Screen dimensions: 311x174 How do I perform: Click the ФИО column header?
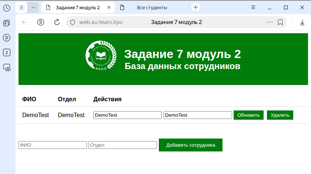29,99
